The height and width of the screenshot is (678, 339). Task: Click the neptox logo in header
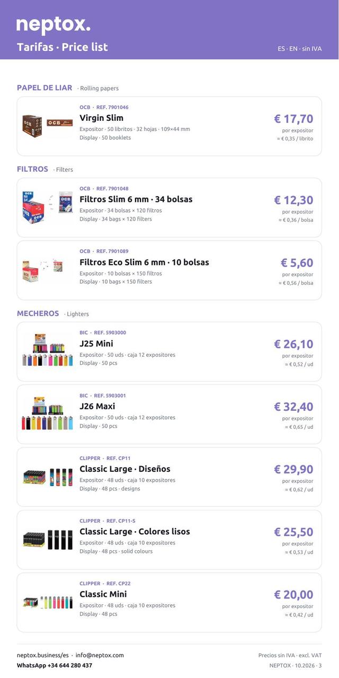click(53, 25)
